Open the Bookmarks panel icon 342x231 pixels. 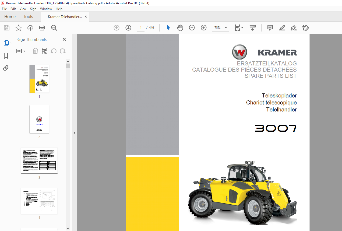tap(6, 56)
